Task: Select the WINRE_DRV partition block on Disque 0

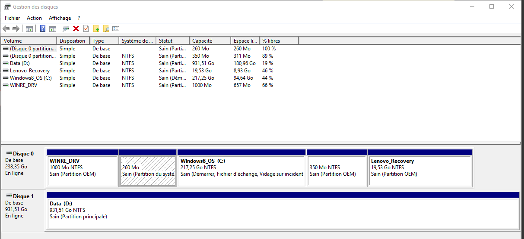Action: pyautogui.click(x=82, y=171)
